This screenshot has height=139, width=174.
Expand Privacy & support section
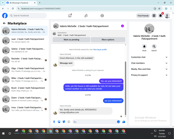(149, 75)
